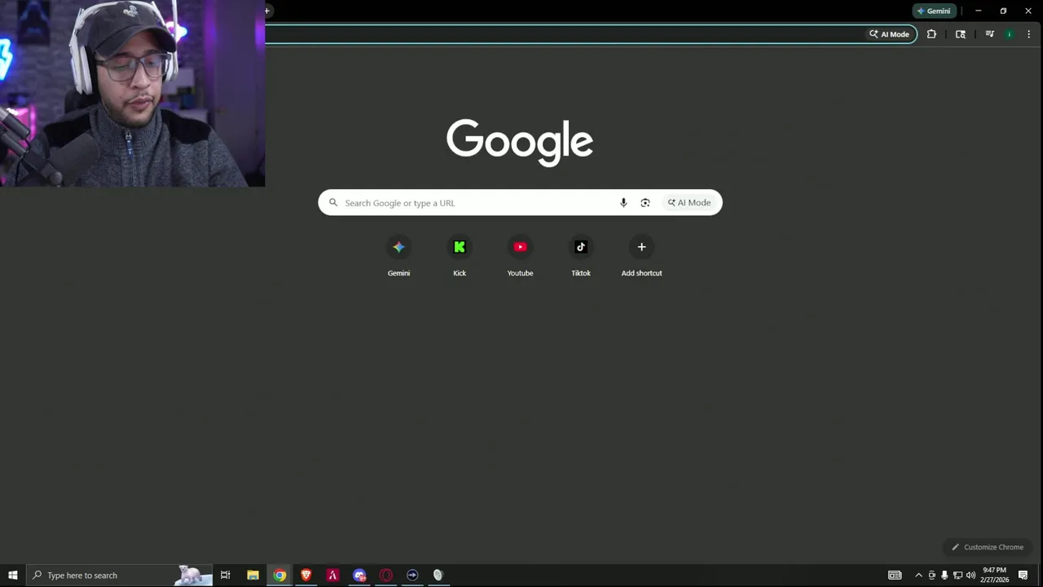Open Windows Start menu
The height and width of the screenshot is (587, 1043).
pos(13,576)
